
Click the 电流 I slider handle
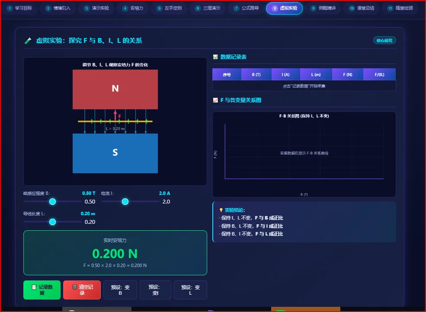[125, 201]
